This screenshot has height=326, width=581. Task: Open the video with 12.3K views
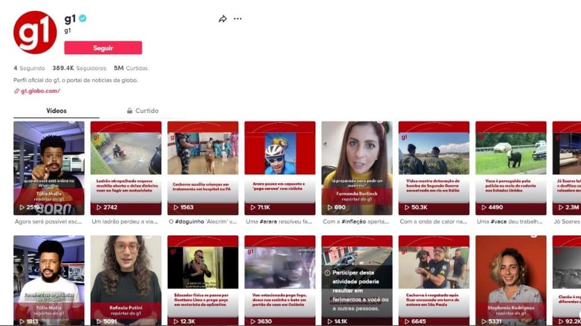203,280
